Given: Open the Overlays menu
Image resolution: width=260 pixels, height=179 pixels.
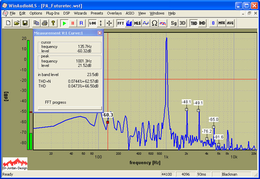Looking at the screenshot, I should (114, 13).
